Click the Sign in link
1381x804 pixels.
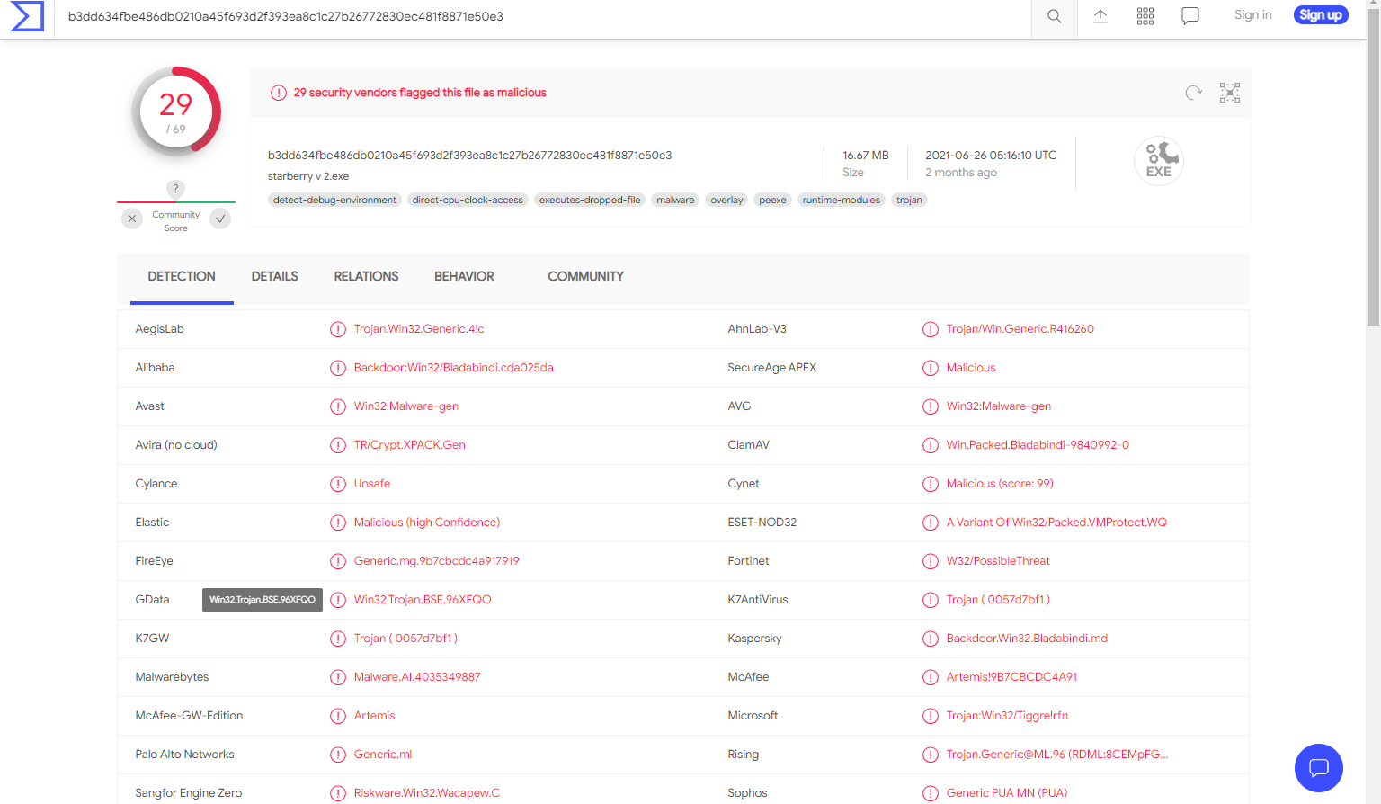pos(1253,15)
